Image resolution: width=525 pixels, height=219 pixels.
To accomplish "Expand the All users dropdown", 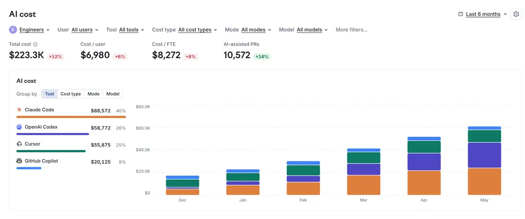I will tap(84, 30).
